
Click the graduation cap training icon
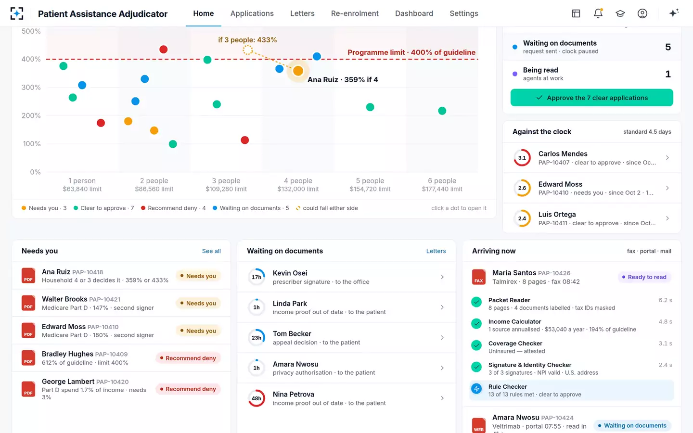click(x=620, y=13)
